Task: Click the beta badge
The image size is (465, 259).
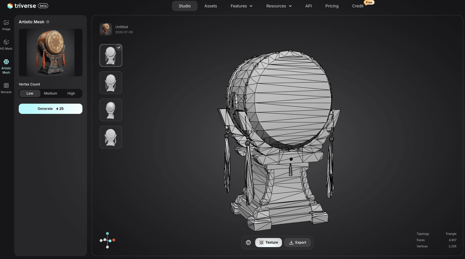Action: point(43,6)
